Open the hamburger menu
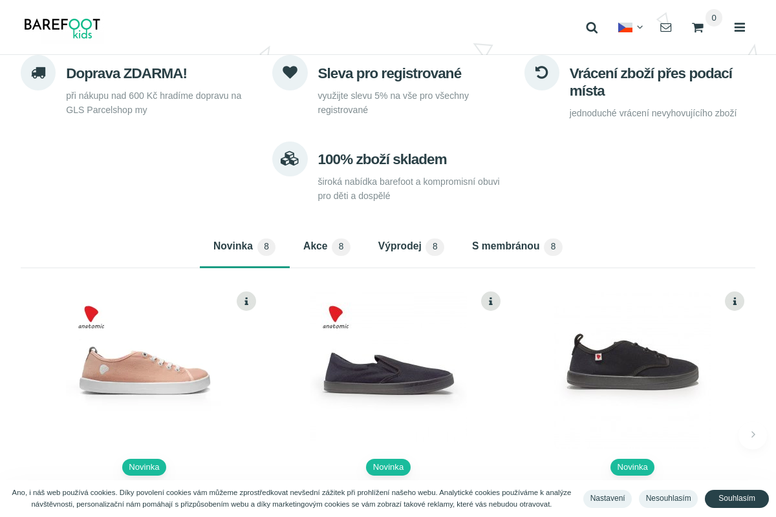Screen dimensions: 776x517 (740, 27)
